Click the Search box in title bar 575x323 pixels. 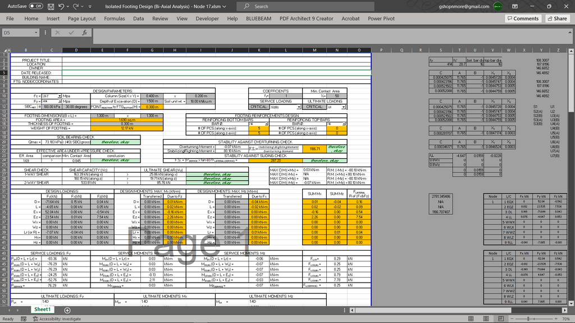(x=305, y=6)
